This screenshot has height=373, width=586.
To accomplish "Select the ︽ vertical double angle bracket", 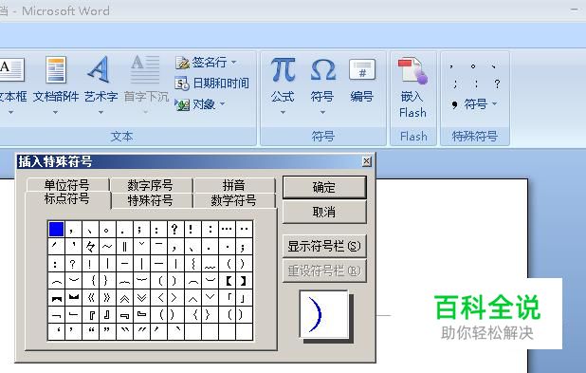I will [124, 298].
